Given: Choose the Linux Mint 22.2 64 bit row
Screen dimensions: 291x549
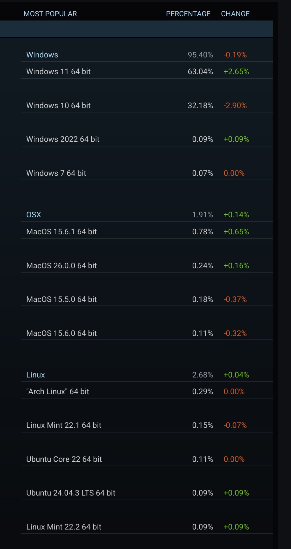Looking at the screenshot, I should [64, 527].
